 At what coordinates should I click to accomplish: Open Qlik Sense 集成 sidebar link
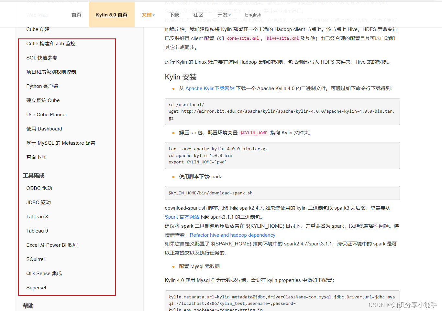tap(44, 274)
